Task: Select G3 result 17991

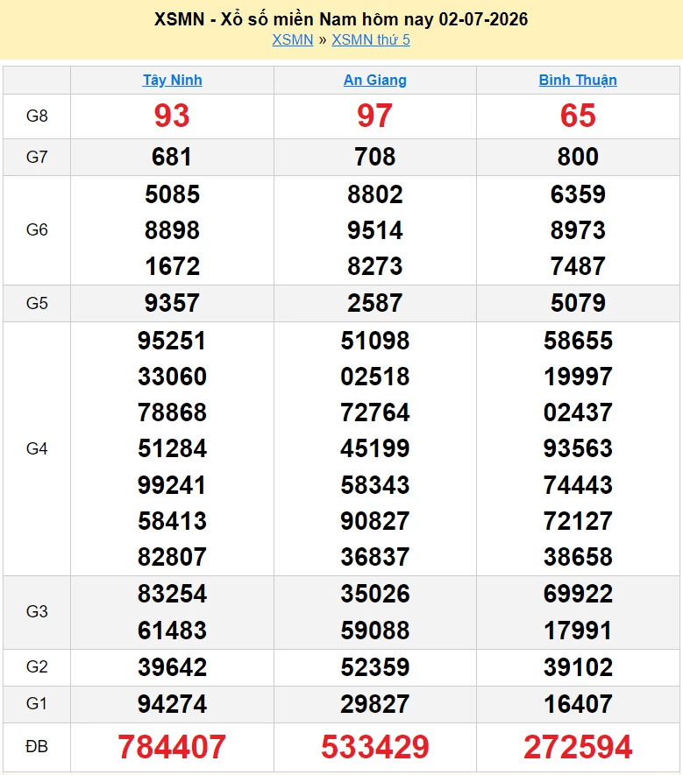Action: (x=578, y=631)
